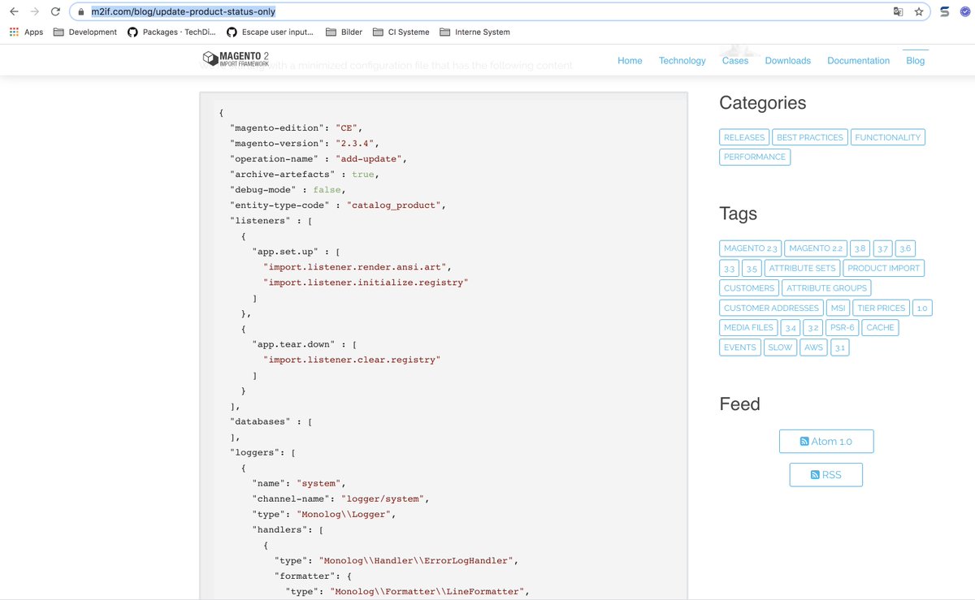Click the "2.3.4" magento-version value
The image size is (975, 600).
(357, 143)
